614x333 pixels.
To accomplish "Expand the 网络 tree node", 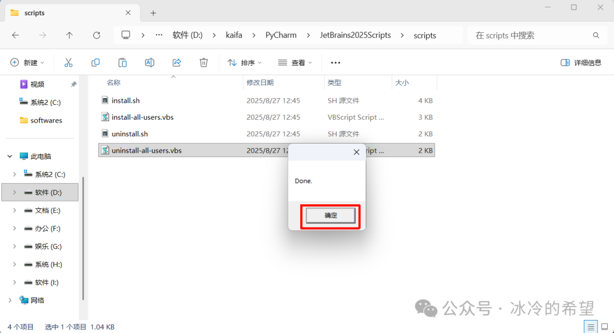I will coord(10,300).
